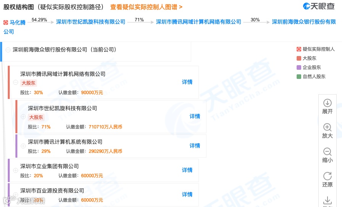Open 深圳市腾讯网域计算机网络有限公司 link in control path

(199, 22)
